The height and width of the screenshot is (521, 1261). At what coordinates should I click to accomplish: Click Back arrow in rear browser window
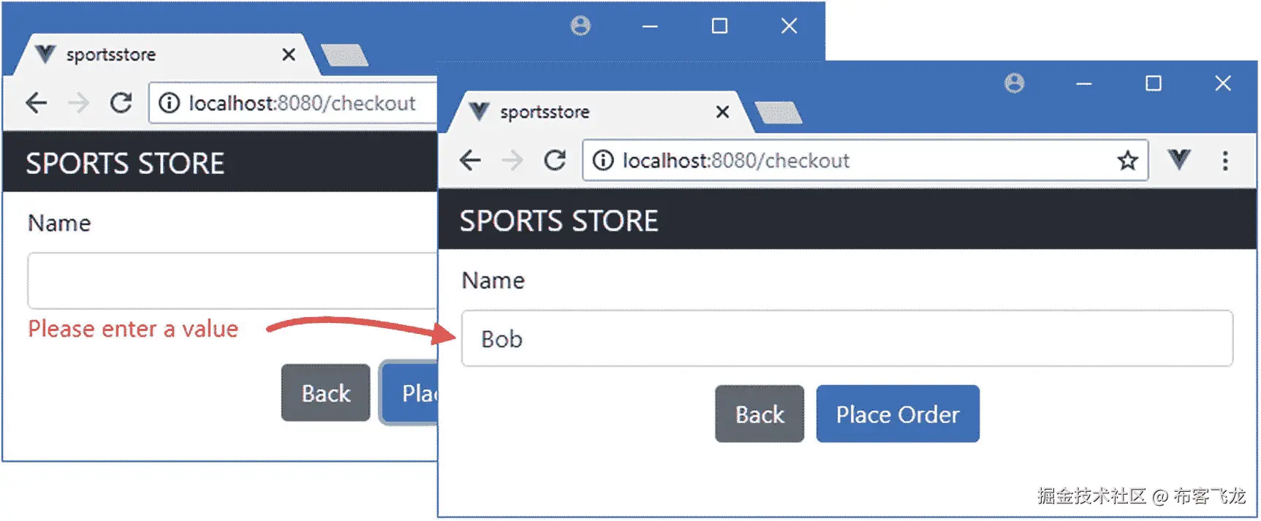click(x=37, y=103)
